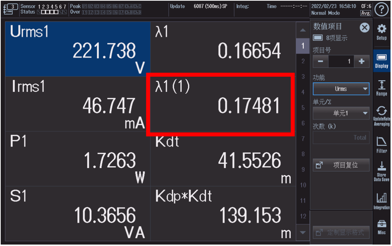Open the Setup gear menu
The width and height of the screenshot is (392, 246).
(381, 32)
